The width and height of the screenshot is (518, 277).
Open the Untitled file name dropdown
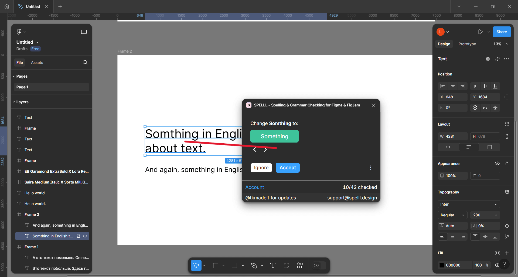(37, 42)
